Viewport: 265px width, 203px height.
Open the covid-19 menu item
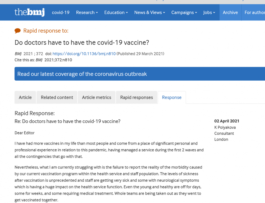tap(61, 12)
